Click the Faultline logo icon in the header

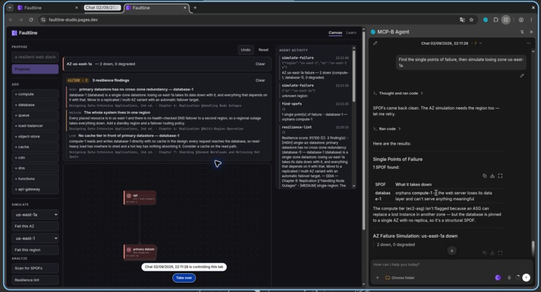click(x=14, y=33)
